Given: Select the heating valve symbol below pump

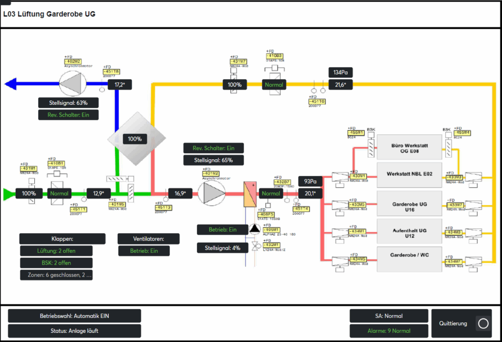Looking at the screenshot, I should tap(254, 246).
